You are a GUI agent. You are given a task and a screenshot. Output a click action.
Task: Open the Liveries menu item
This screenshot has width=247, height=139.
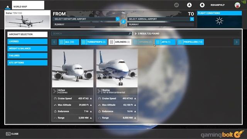(x=27, y=41)
